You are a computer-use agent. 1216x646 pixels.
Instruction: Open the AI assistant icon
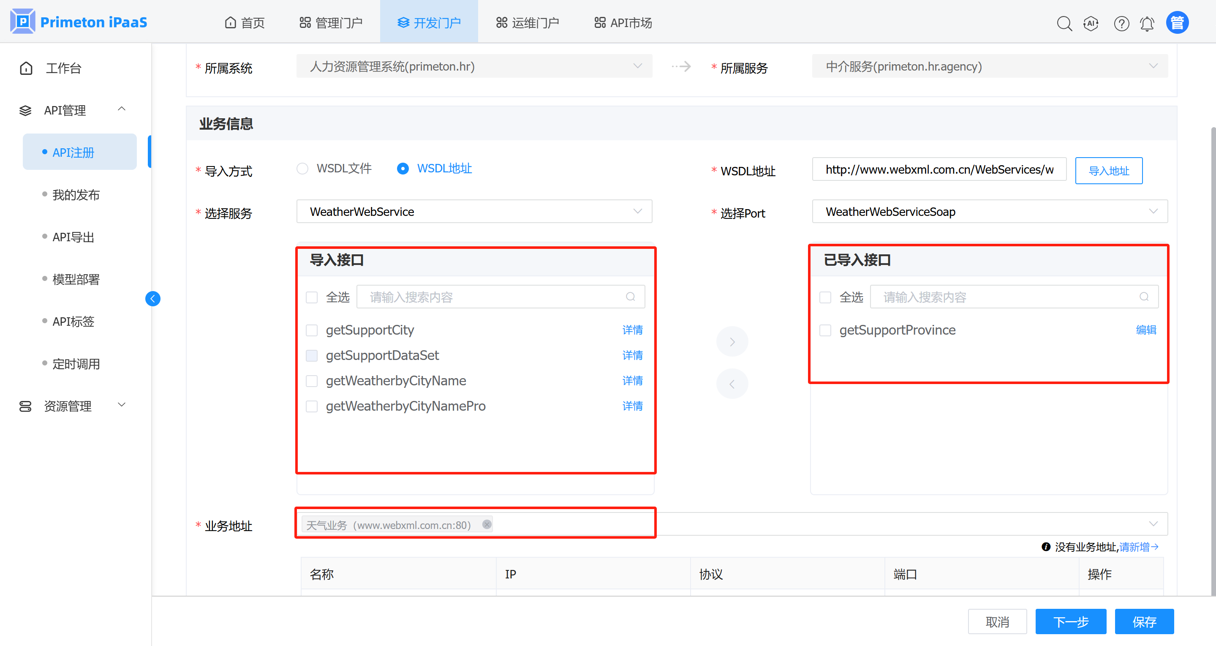tap(1091, 23)
